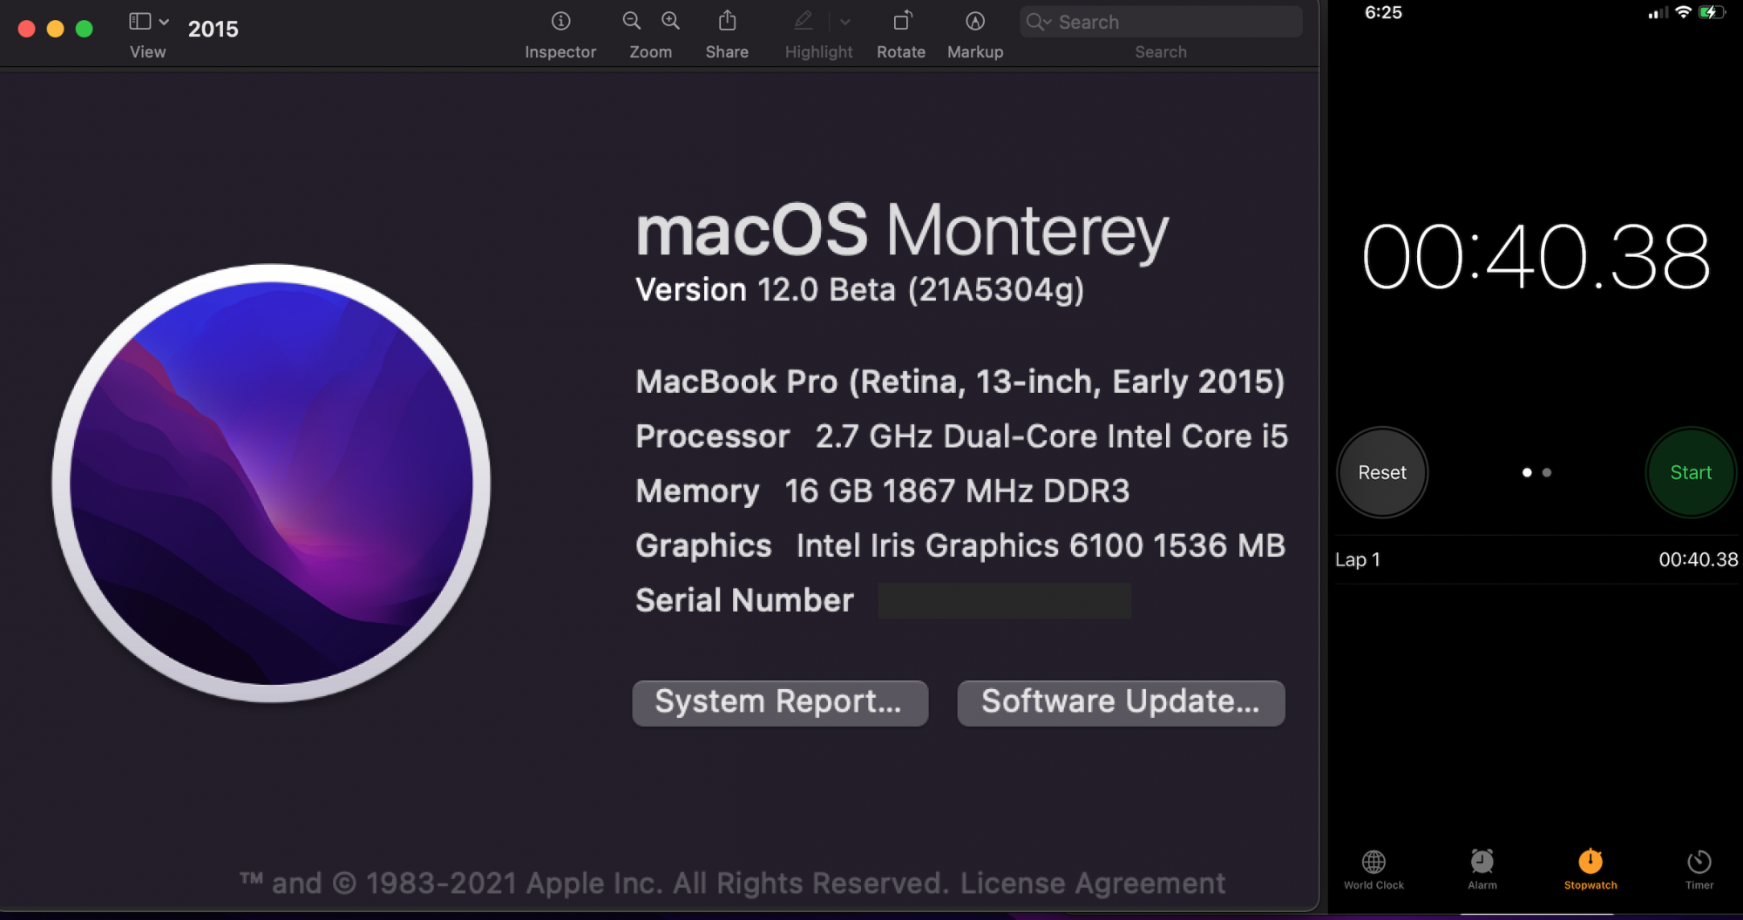Click the zoom in magnifier icon
Viewport: 1743px width, 920px height.
coord(670,21)
